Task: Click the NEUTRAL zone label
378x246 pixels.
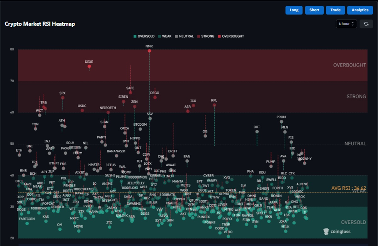Action: click(x=355, y=144)
